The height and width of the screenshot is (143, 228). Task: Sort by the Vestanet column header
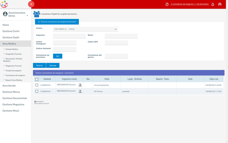47,79
